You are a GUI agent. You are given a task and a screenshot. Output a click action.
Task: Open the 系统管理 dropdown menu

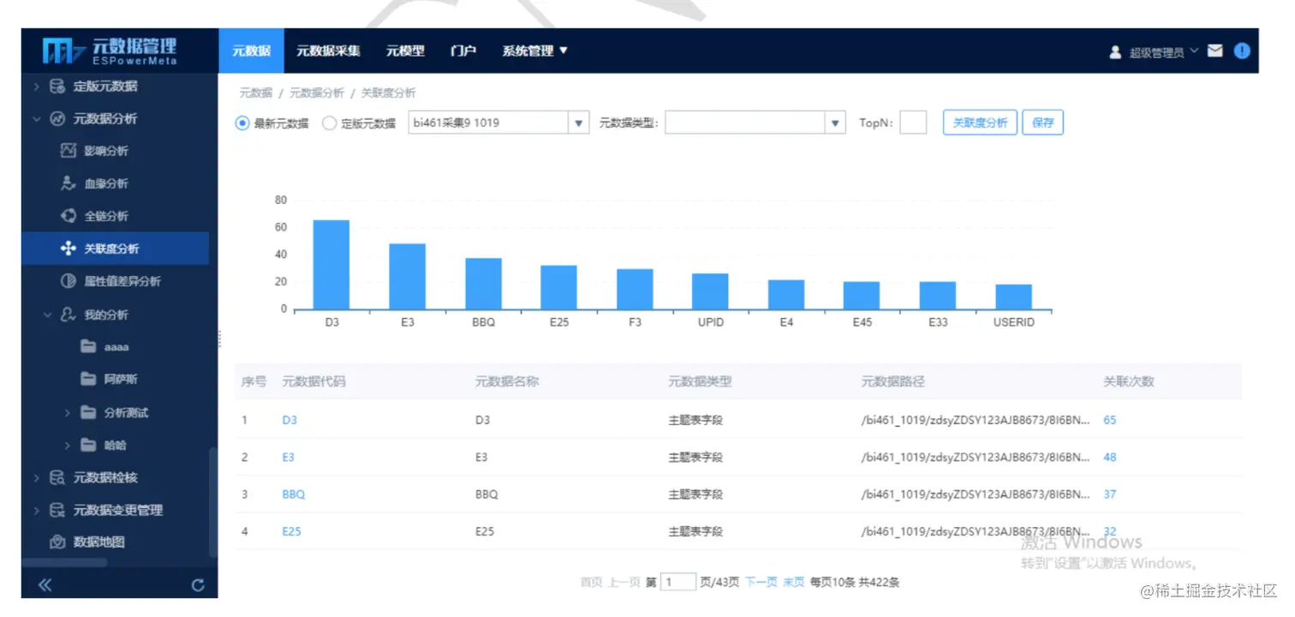pos(535,51)
